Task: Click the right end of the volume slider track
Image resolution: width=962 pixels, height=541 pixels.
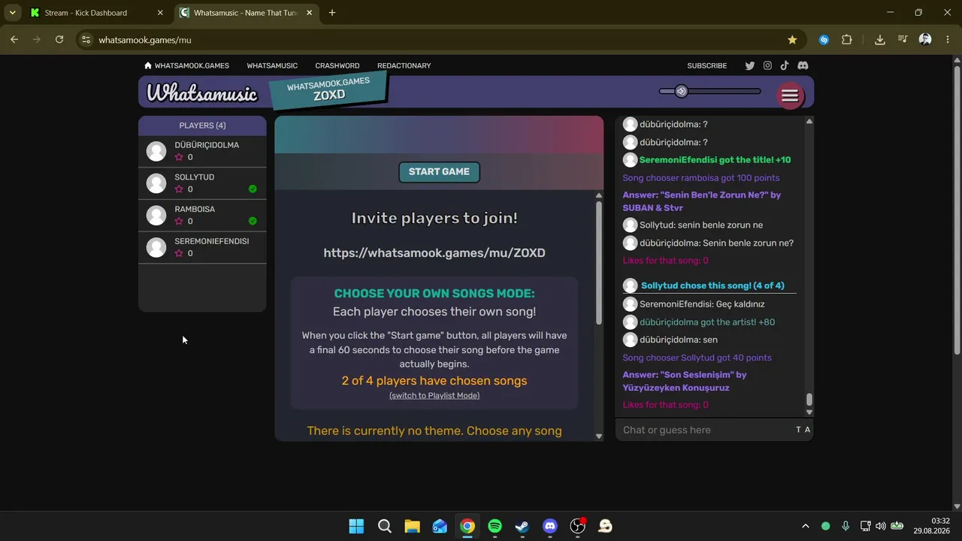Action: click(x=758, y=91)
